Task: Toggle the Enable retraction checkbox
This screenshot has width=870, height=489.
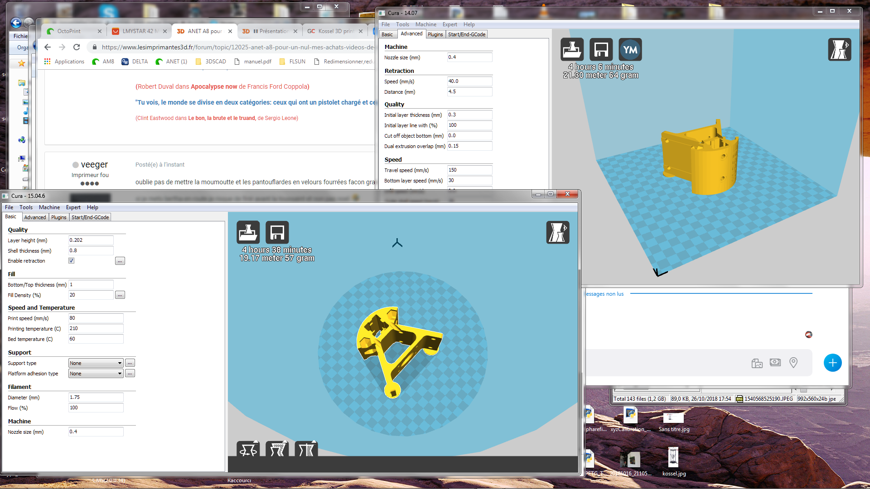Action: pos(71,261)
